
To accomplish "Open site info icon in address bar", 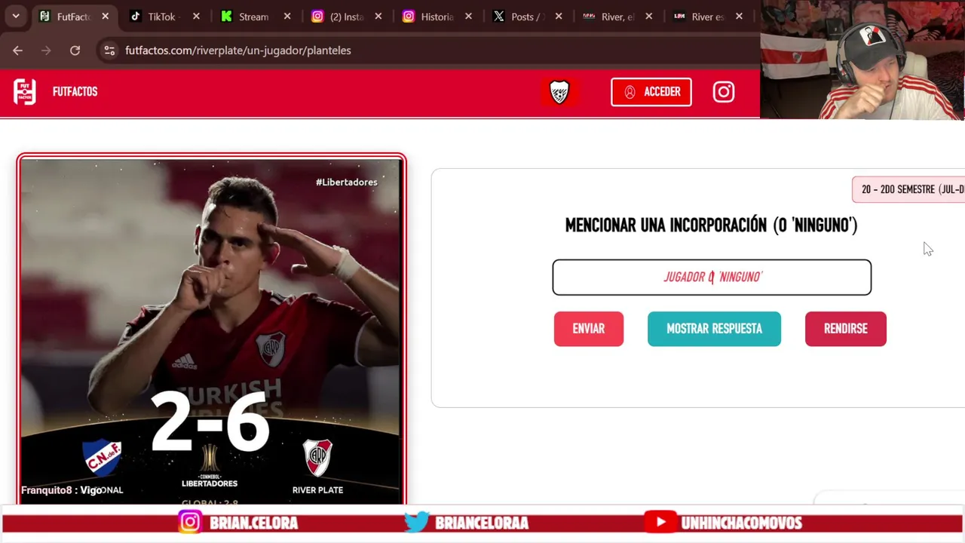I will click(x=109, y=51).
